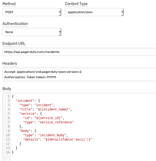
Task: Click the Body label
Action: pos(7,89)
